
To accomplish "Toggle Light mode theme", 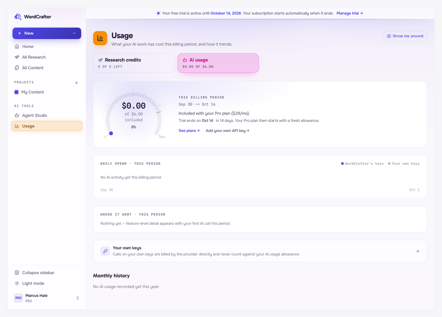I will tap(47, 283).
